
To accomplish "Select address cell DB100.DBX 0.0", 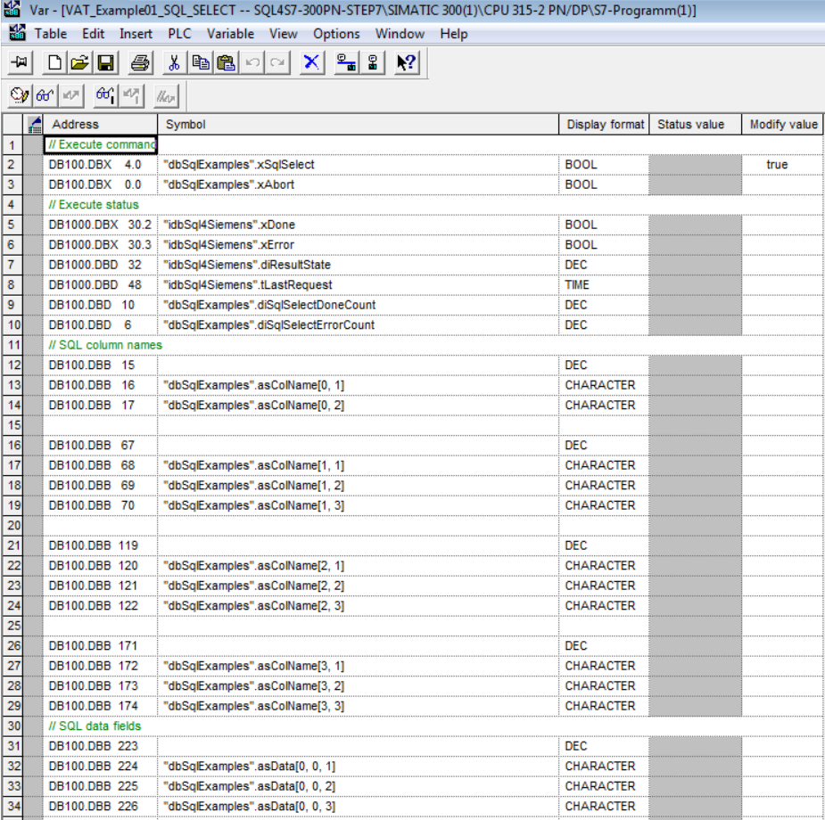I will (x=100, y=184).
